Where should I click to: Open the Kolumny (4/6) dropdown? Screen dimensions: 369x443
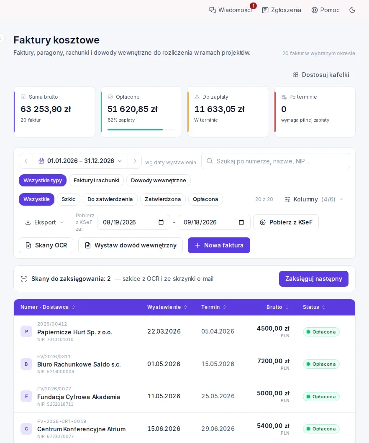tap(314, 199)
